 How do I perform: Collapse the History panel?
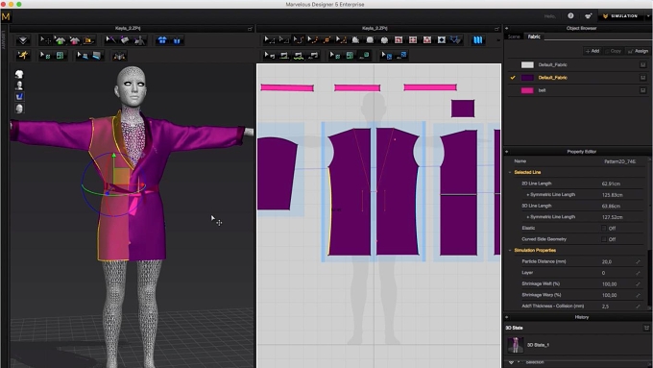coord(507,317)
